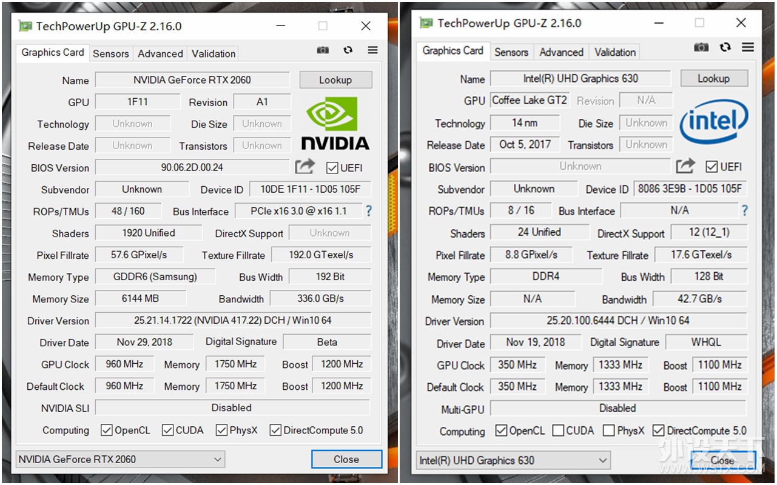Click DirectX Support value 12 (12_1)
The width and height of the screenshot is (777, 485).
click(x=709, y=232)
